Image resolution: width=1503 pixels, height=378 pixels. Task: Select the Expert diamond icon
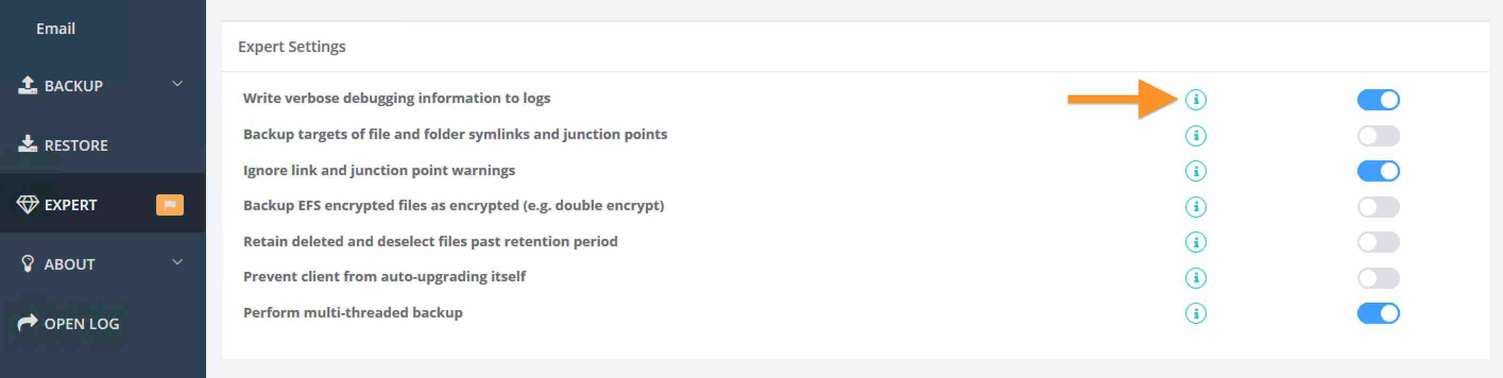(x=28, y=204)
